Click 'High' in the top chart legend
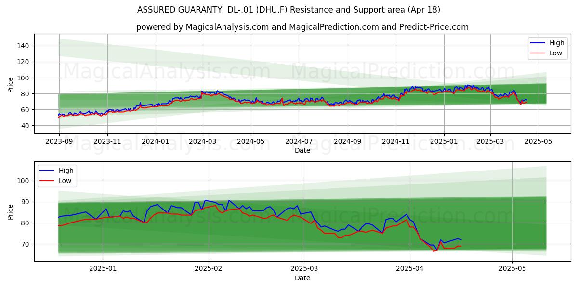578x289 pixels. (x=556, y=43)
